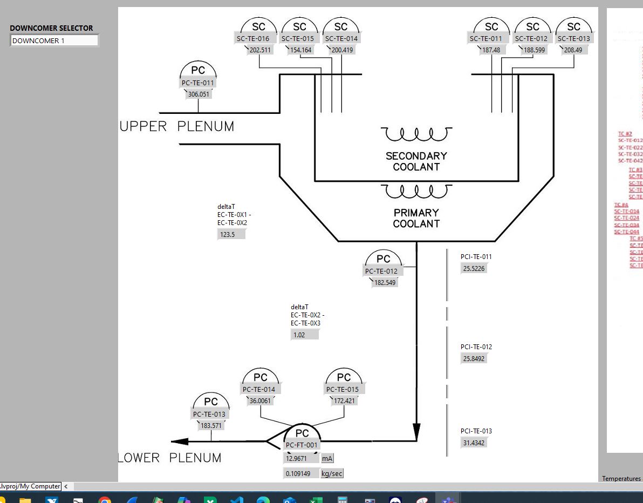The height and width of the screenshot is (503, 643).
Task: Select the PCI-TE-013 reading field
Action: pyautogui.click(x=474, y=443)
